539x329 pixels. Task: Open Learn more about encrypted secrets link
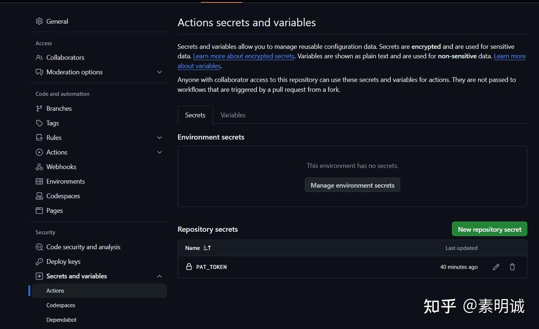(244, 56)
